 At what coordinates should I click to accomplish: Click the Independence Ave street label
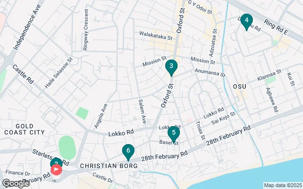[27, 27]
